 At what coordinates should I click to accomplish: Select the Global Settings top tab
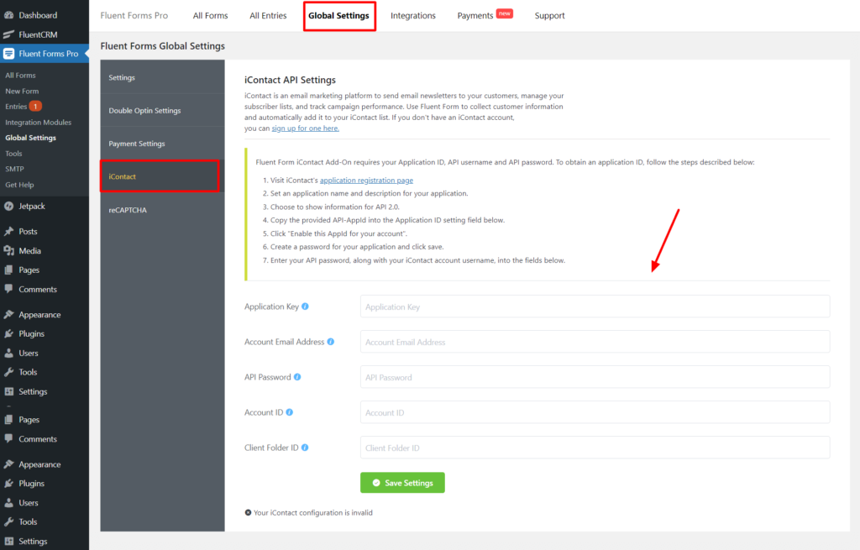coord(339,15)
